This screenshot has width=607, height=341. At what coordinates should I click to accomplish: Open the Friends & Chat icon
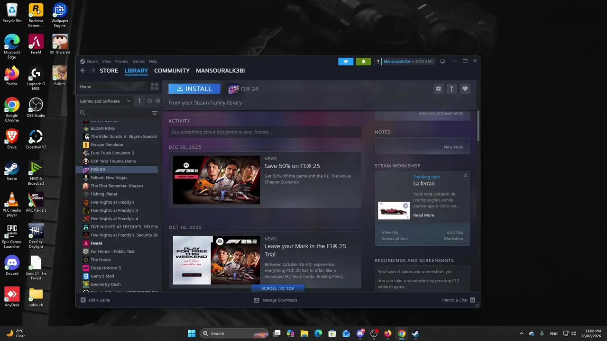473,300
